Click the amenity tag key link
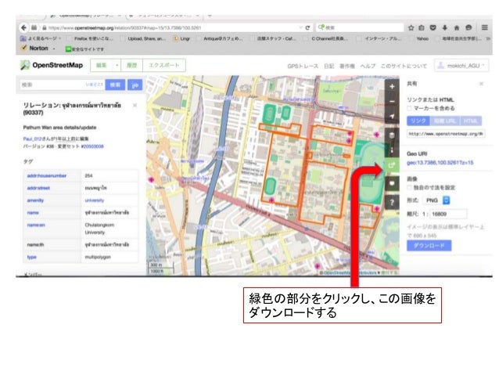 tap(35, 200)
